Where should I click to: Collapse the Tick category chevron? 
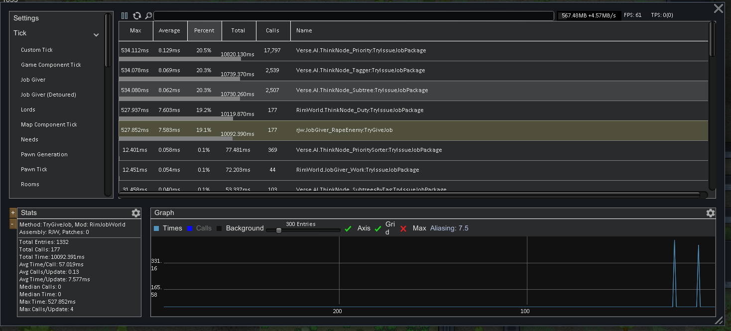pos(96,35)
